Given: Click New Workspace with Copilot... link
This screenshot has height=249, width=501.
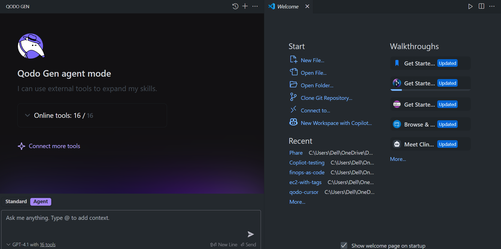Looking at the screenshot, I should pos(336,123).
